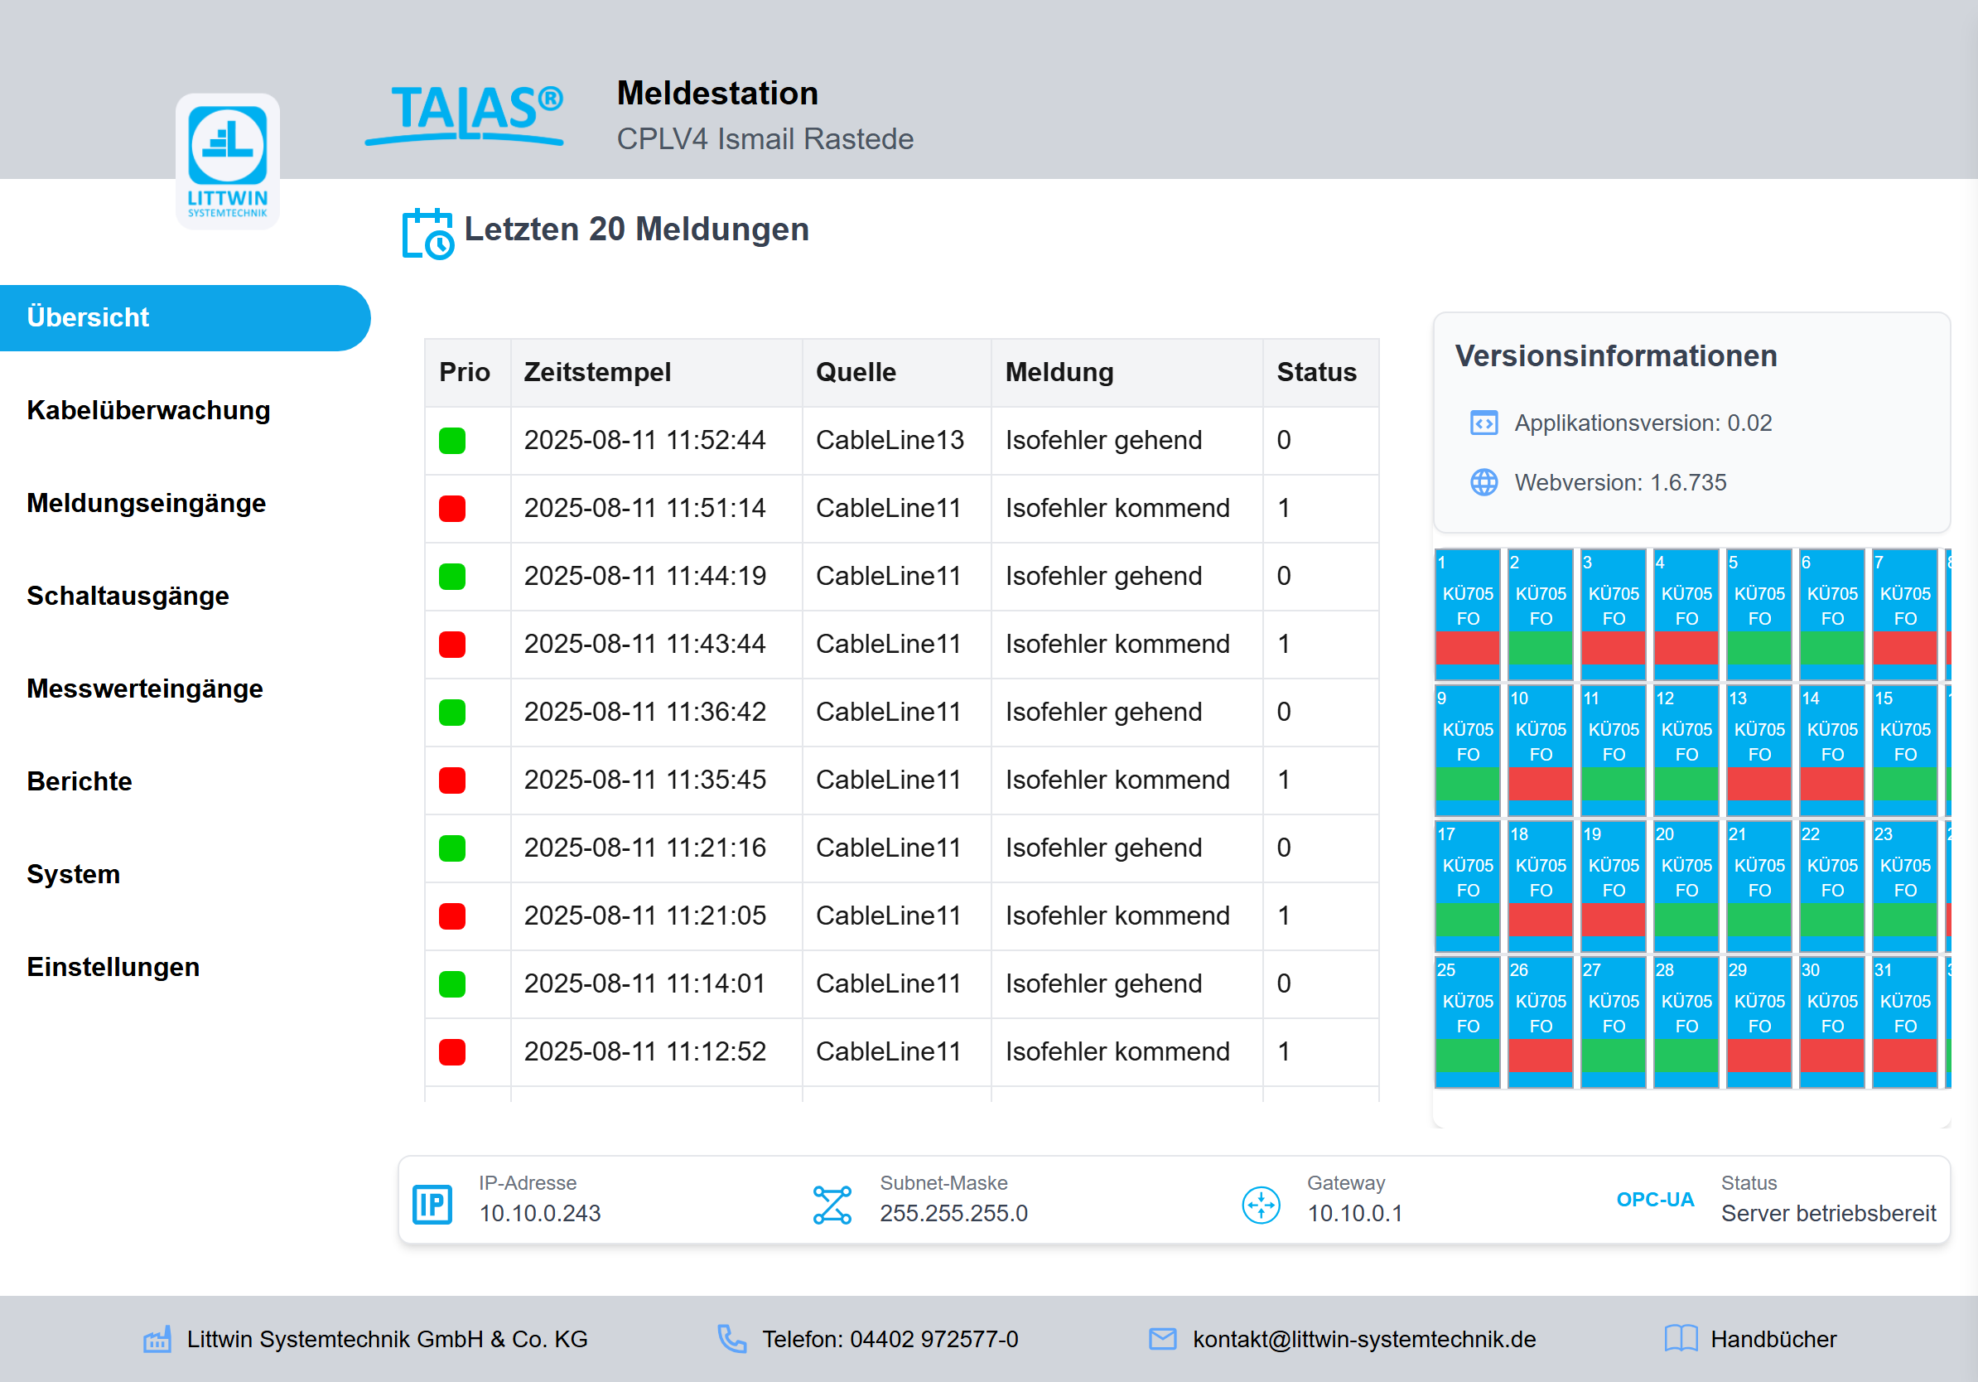Screen dimensions: 1978x1382
Task: Click the OPC-UA status label
Action: click(x=1654, y=1200)
